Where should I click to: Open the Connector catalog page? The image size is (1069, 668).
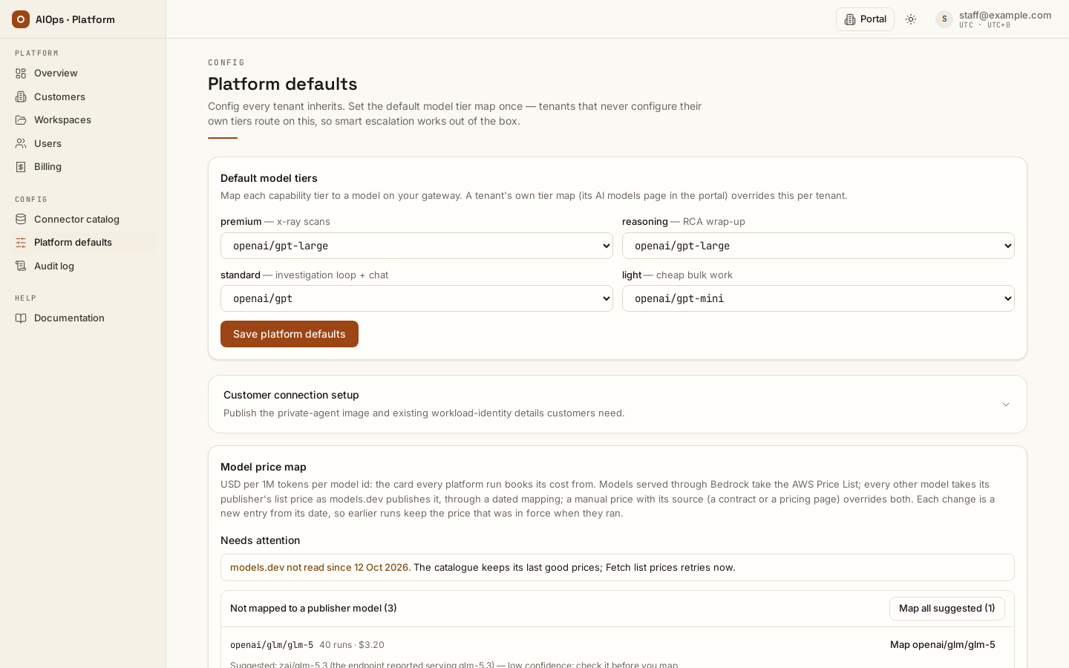[83, 219]
